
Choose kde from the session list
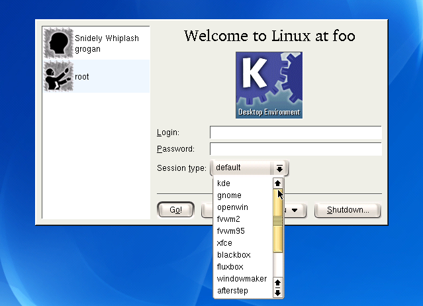224,183
